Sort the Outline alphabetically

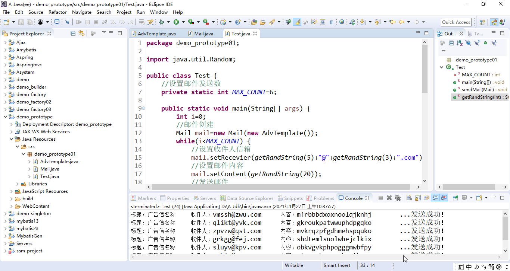coord(460,43)
